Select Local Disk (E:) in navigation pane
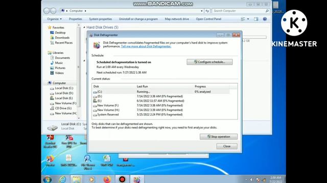327x183 pixels. coord(64,98)
